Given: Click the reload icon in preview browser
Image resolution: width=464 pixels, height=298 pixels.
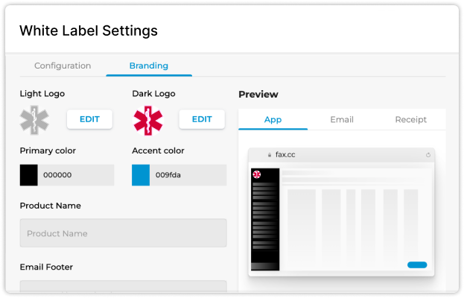Looking at the screenshot, I should click(x=428, y=155).
